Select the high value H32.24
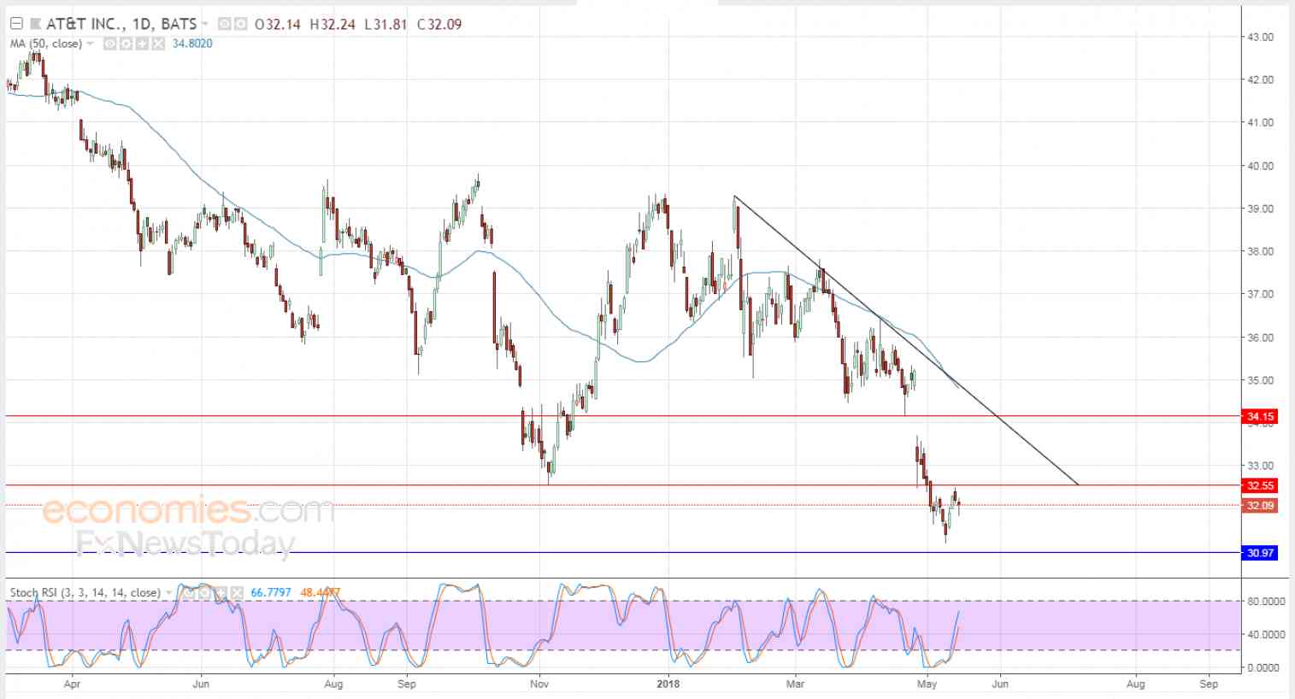This screenshot has height=699, width=1295. point(333,24)
